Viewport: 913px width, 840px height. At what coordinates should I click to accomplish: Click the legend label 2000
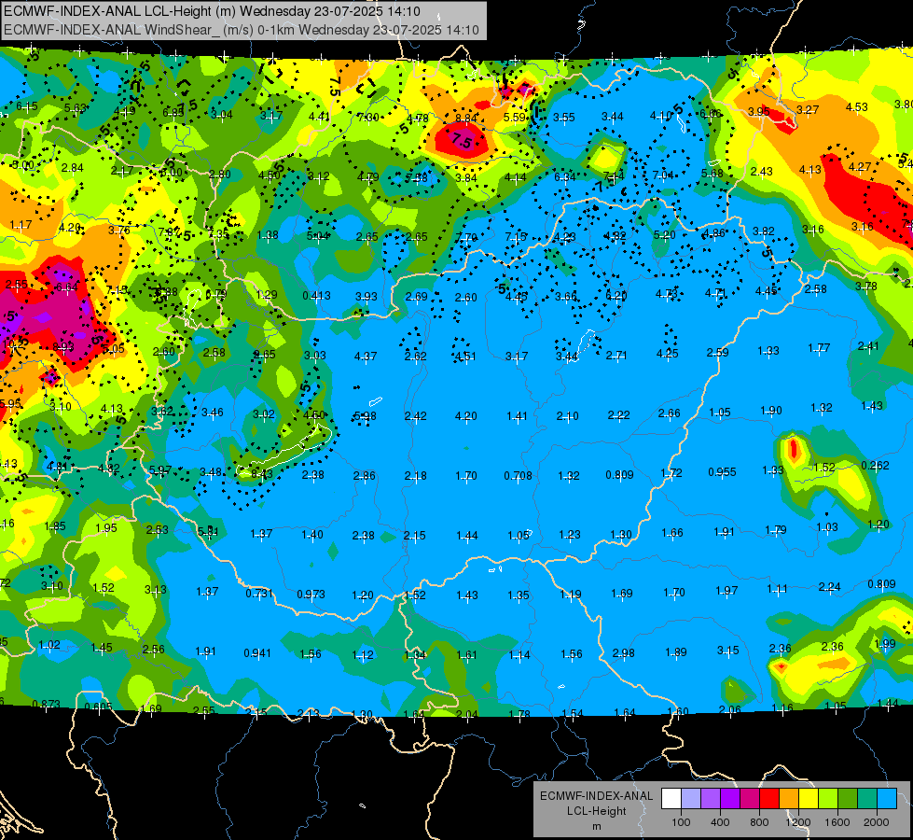click(x=877, y=822)
